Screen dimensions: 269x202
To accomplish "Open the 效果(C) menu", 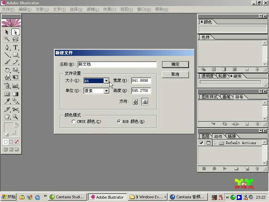I will [x=110, y=9].
